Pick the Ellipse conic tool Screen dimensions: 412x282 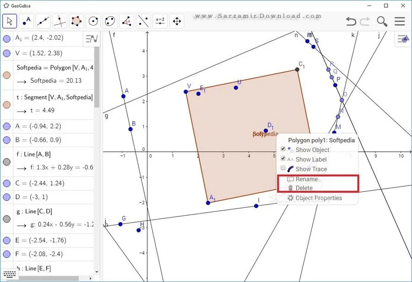(x=110, y=21)
